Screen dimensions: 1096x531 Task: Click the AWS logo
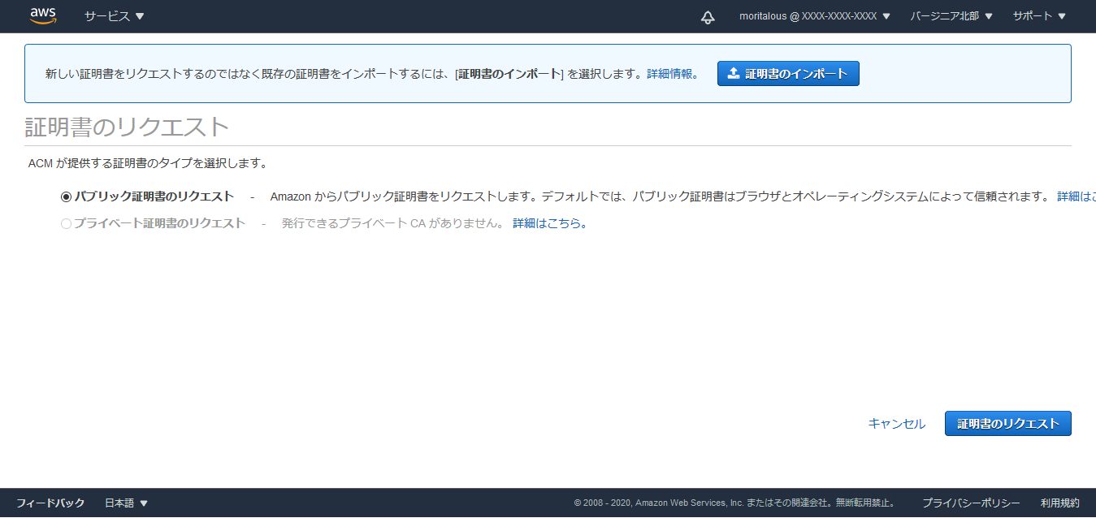tap(42, 16)
